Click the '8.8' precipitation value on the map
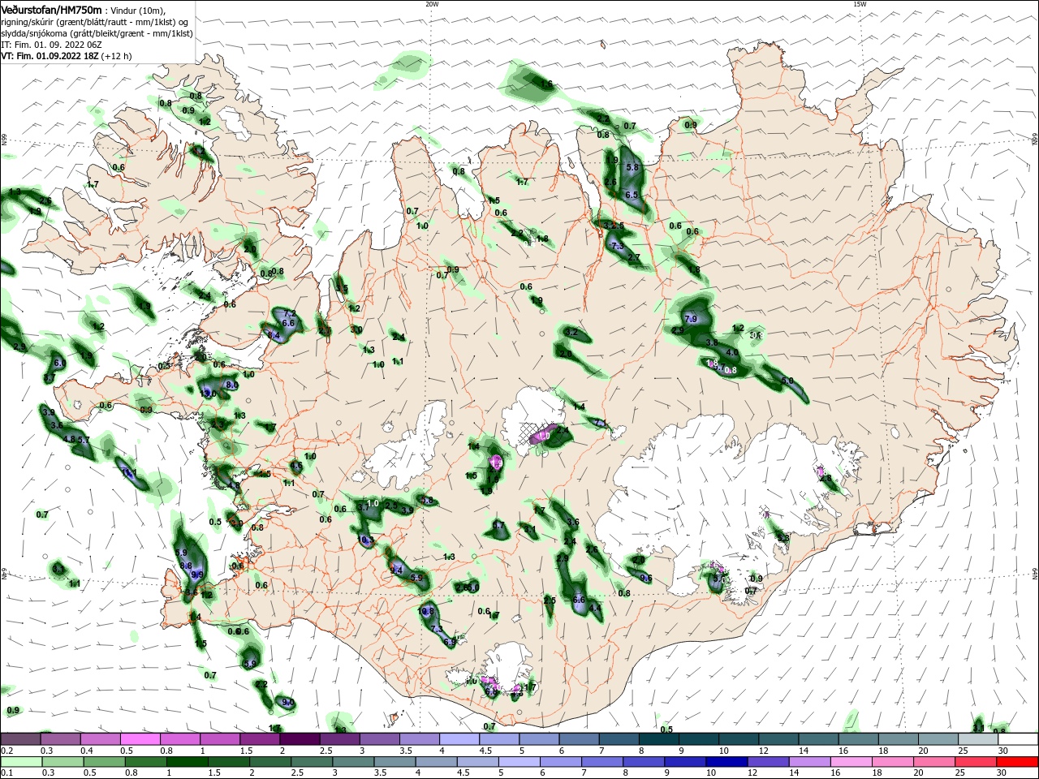This screenshot has width=1039, height=779. [185, 566]
